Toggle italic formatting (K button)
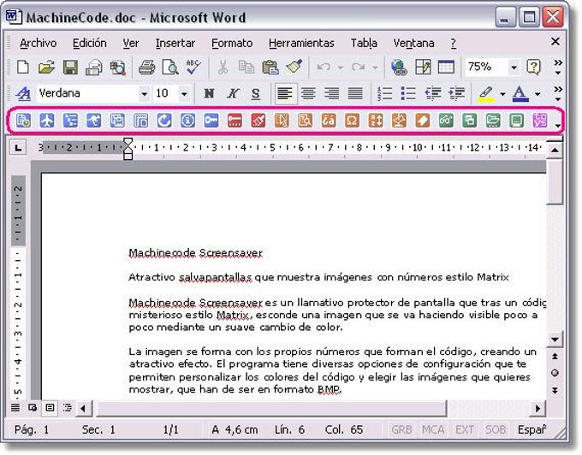The height and width of the screenshot is (455, 582). pos(233,93)
